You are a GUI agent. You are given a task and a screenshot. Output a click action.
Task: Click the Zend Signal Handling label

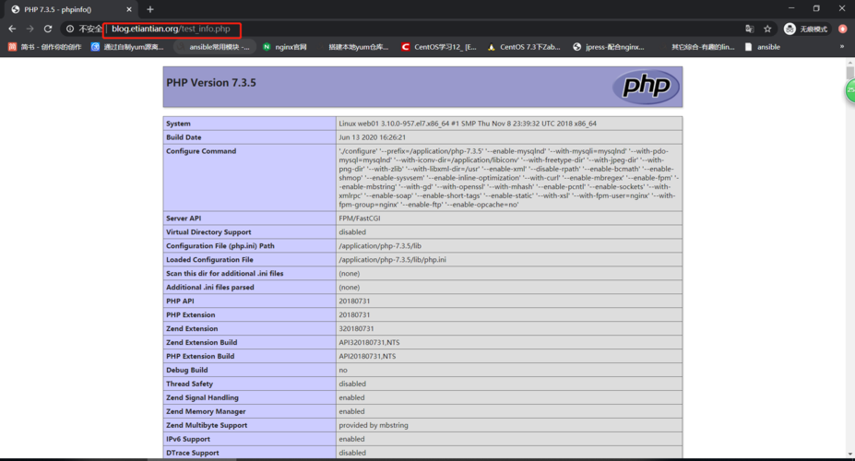click(x=202, y=397)
